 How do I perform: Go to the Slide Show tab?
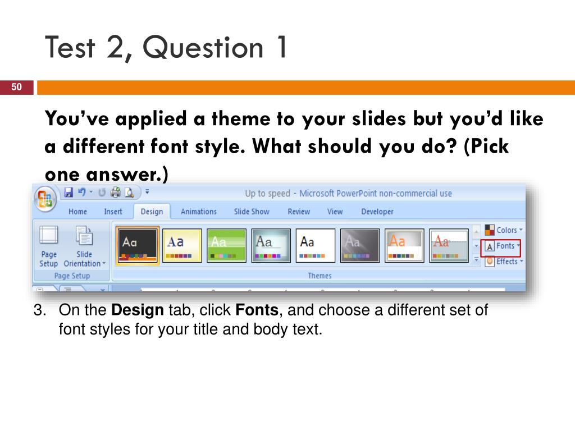[252, 212]
